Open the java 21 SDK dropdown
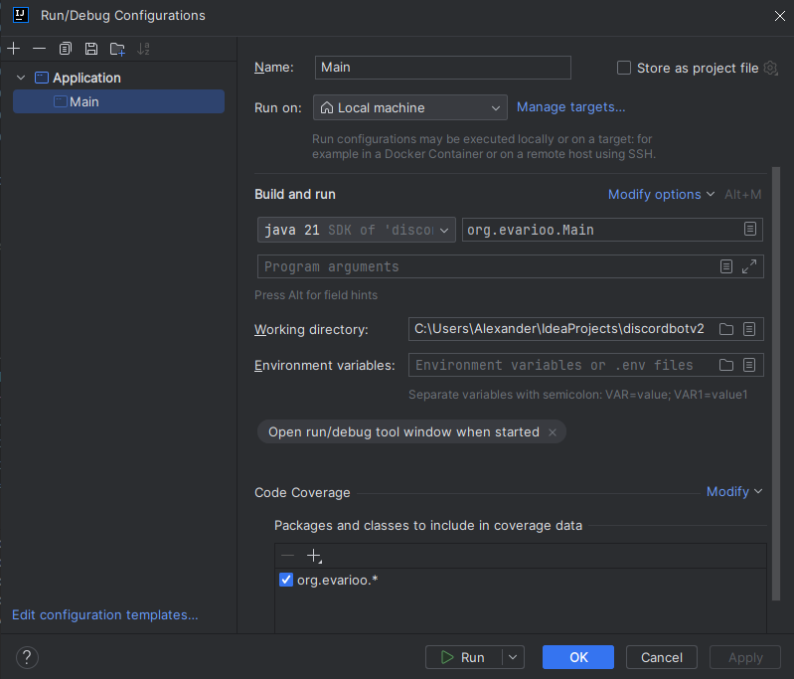The image size is (794, 679). click(x=356, y=230)
